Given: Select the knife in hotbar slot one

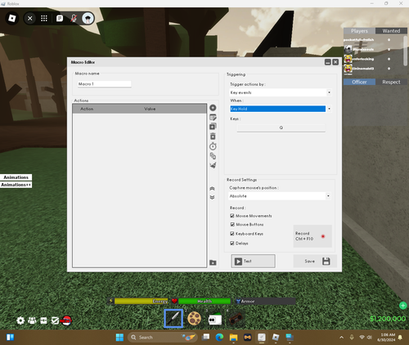Looking at the screenshot, I should pos(173,318).
